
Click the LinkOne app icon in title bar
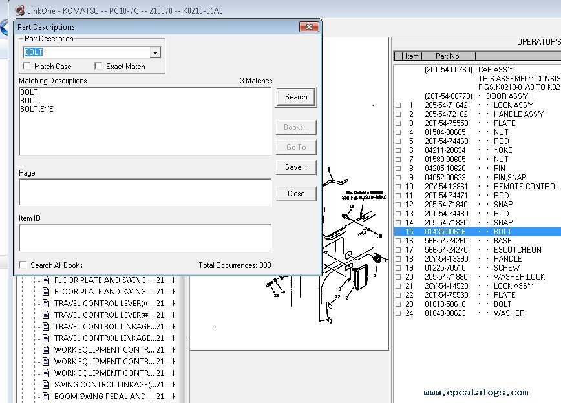[x=19, y=10]
